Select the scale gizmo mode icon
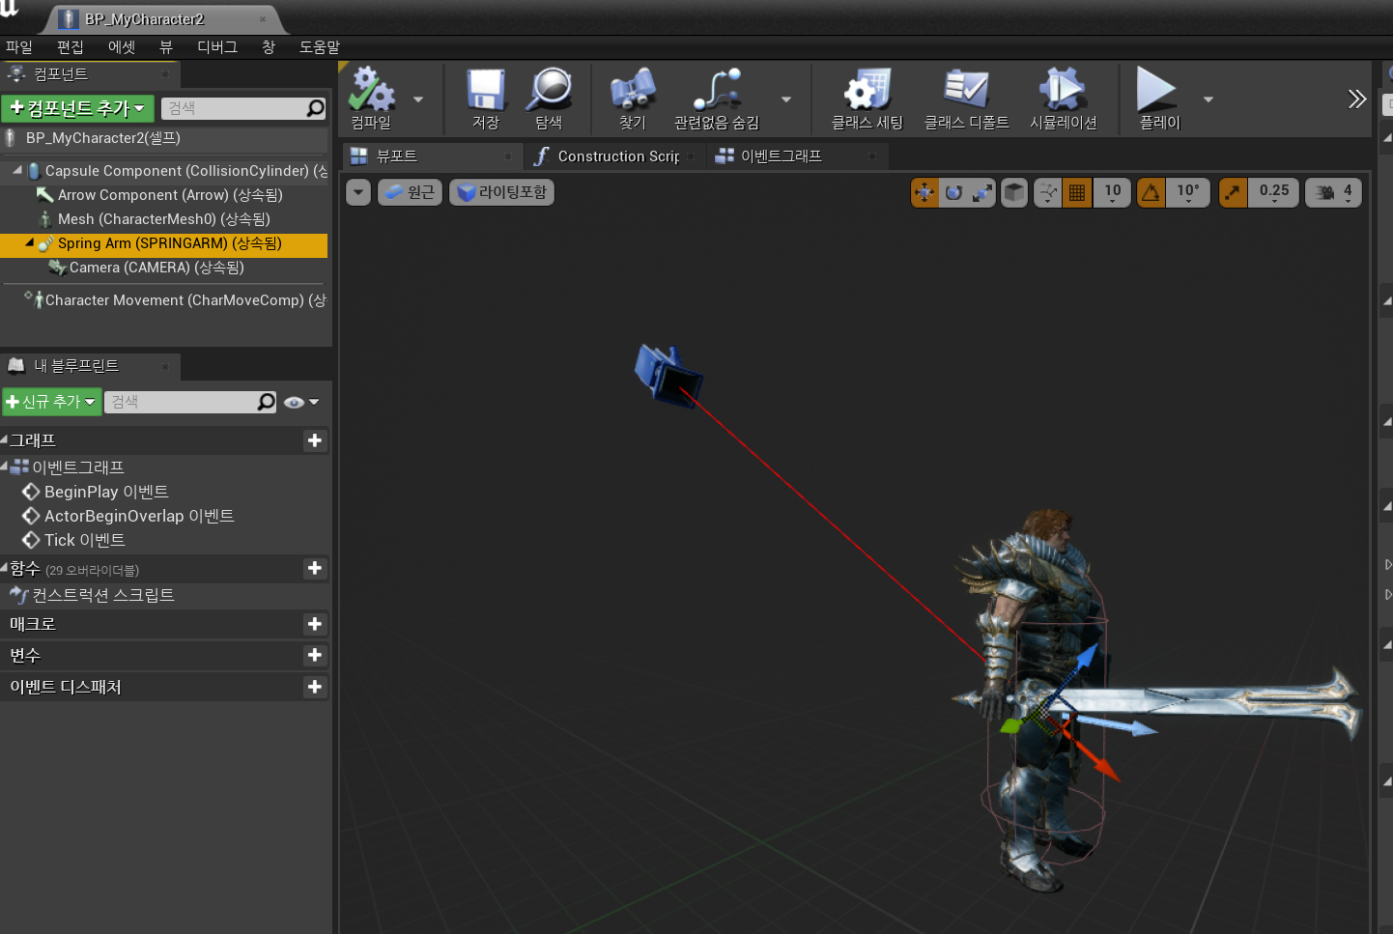 982,192
